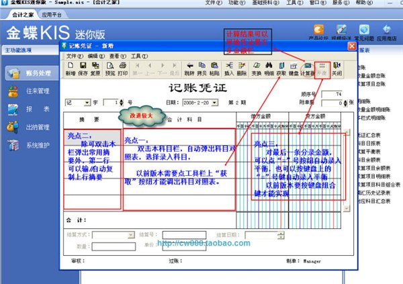This screenshot has height=284, width=403.
Task: Open 核算项目科目组合表 report link
Action: click(379, 185)
